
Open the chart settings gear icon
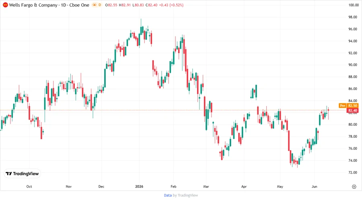pos(354,187)
